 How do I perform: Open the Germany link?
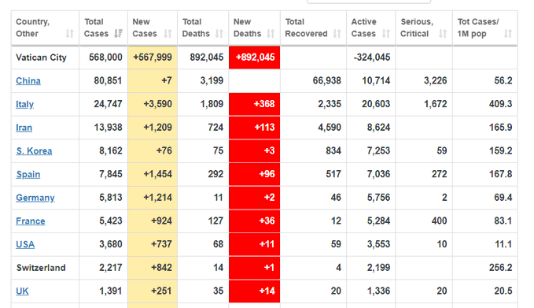click(35, 198)
